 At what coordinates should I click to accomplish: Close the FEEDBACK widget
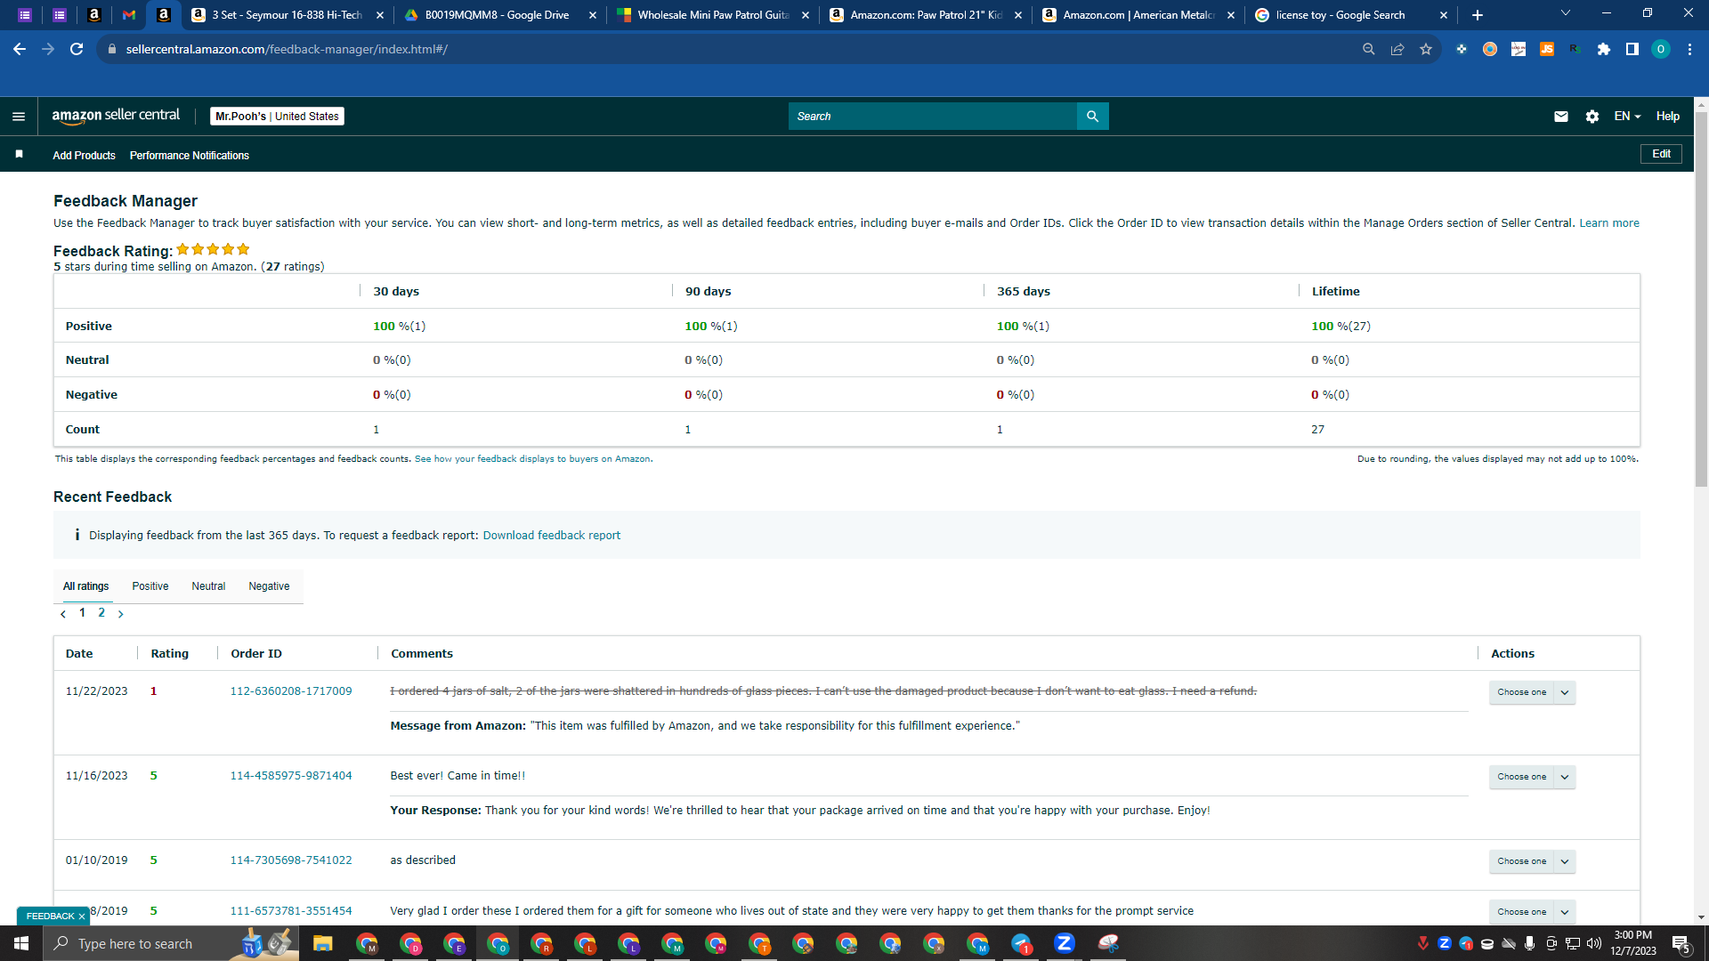tap(82, 917)
